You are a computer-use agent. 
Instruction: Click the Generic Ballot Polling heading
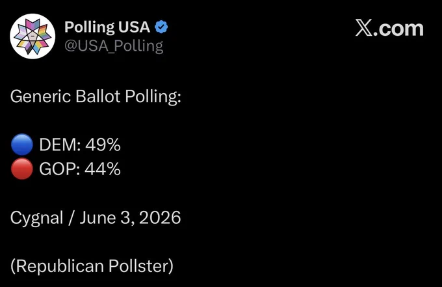[96, 97]
